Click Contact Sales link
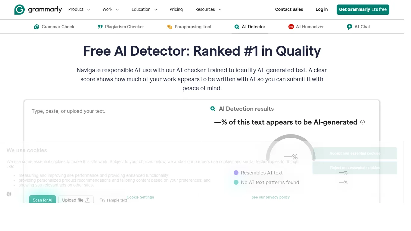Viewport: 411px width, 231px height. pos(289,9)
